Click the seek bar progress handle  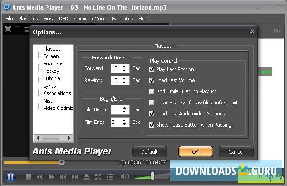[62, 162]
